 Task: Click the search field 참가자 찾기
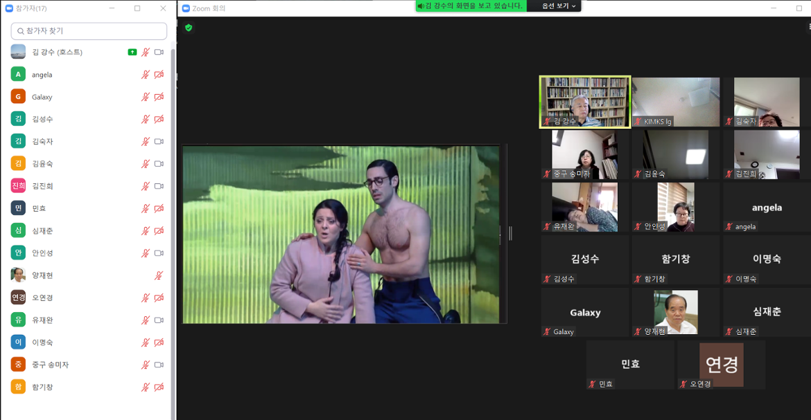[89, 31]
